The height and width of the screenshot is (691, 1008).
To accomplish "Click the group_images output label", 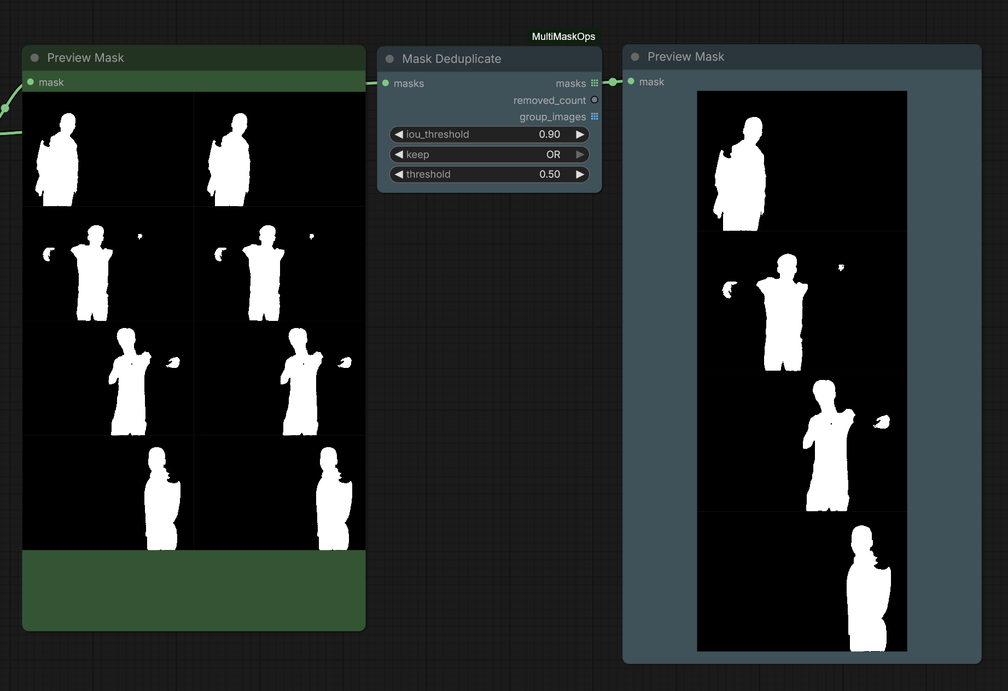I will point(552,117).
